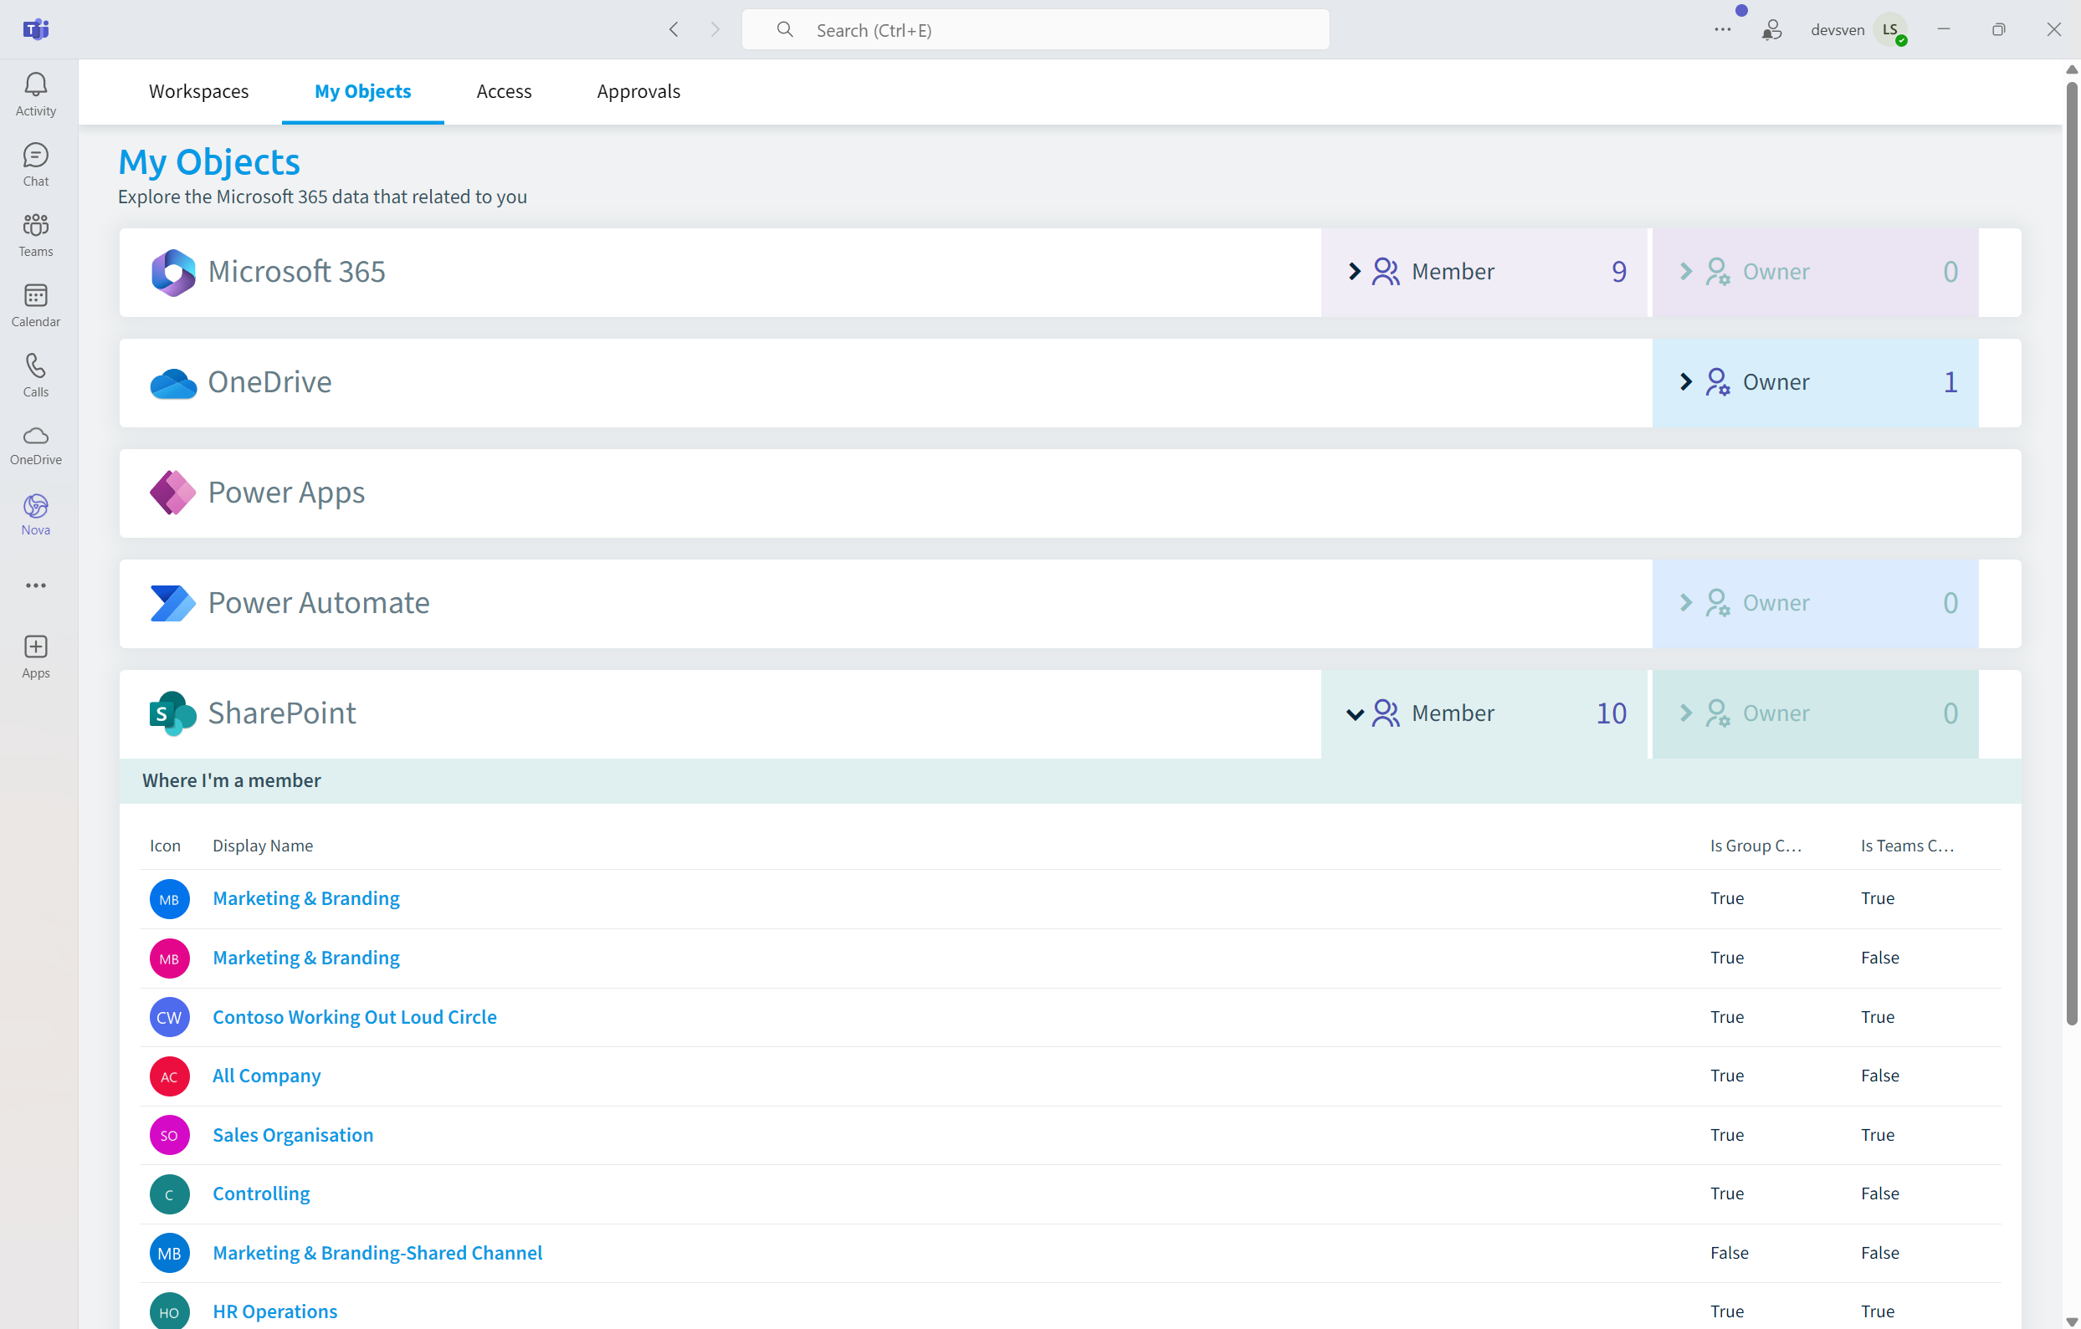2081x1329 pixels.
Task: Click the devsven username text
Action: tap(1838, 29)
